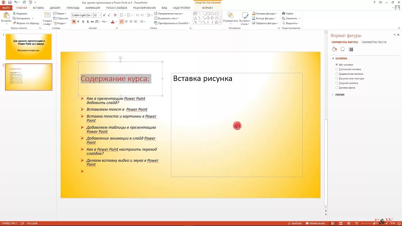Click the Упорядочить arrange icon
This screenshot has width=402, height=226.
(x=230, y=15)
